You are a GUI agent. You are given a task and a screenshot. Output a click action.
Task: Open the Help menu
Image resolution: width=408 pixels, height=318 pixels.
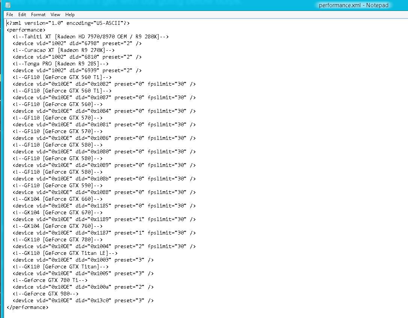pos(70,15)
